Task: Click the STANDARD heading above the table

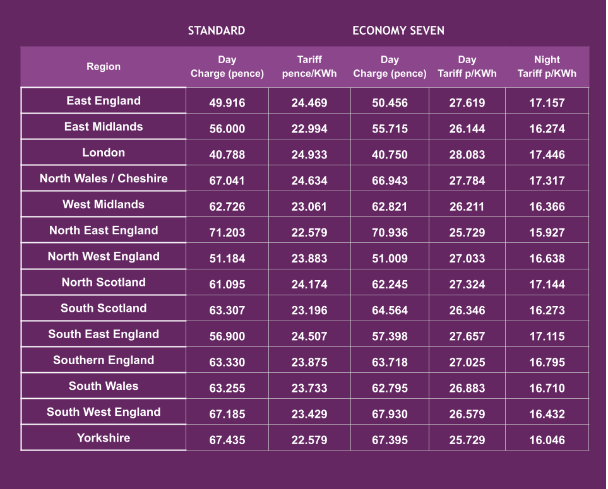Action: (216, 30)
